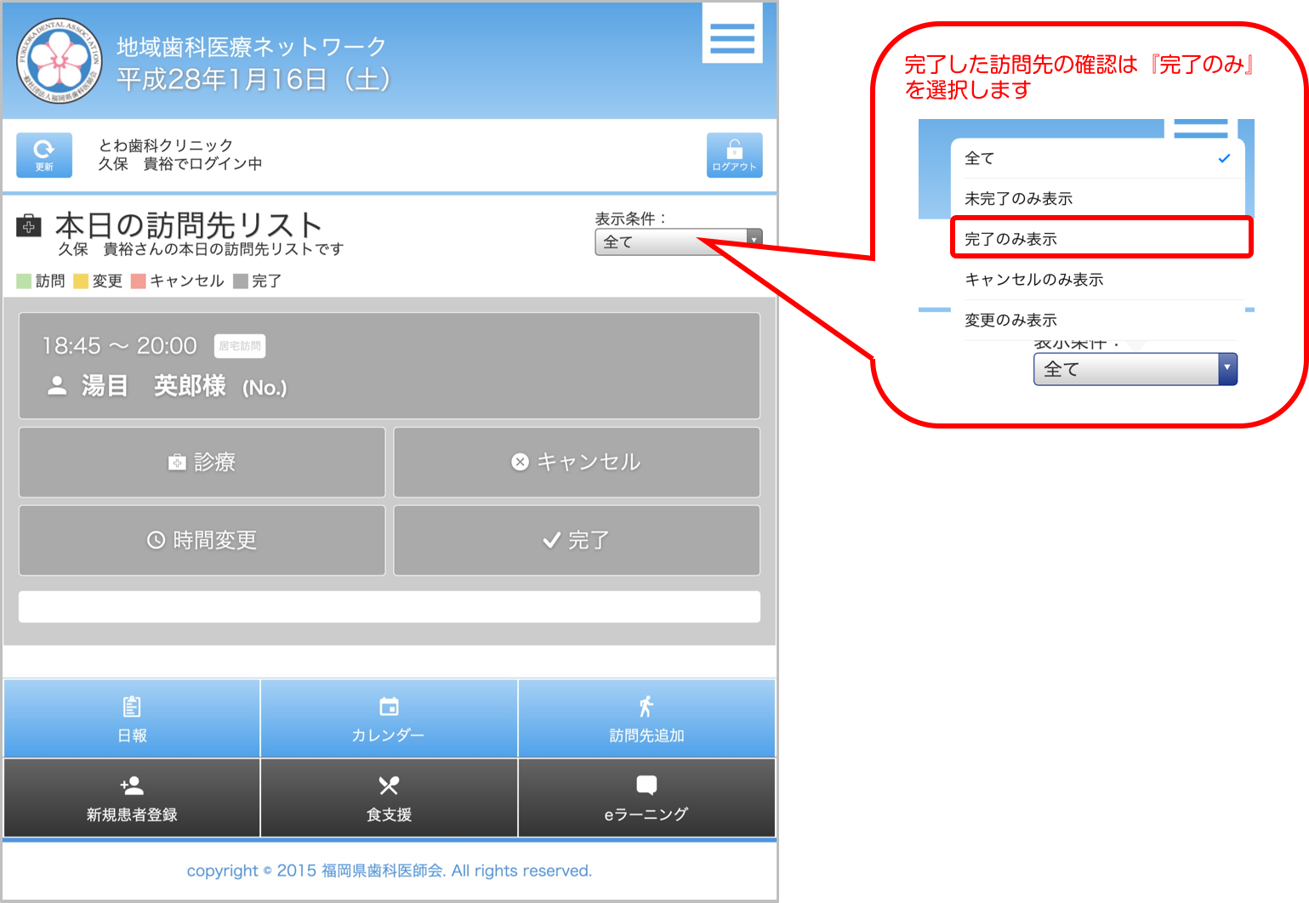Open 日報 daily report icon
This screenshot has height=903, width=1309.
tap(132, 707)
